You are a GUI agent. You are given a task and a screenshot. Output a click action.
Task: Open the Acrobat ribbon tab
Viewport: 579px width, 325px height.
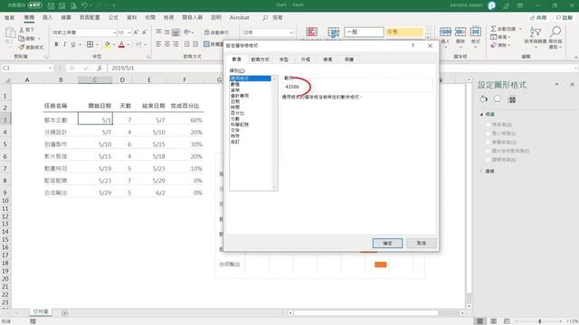(239, 17)
